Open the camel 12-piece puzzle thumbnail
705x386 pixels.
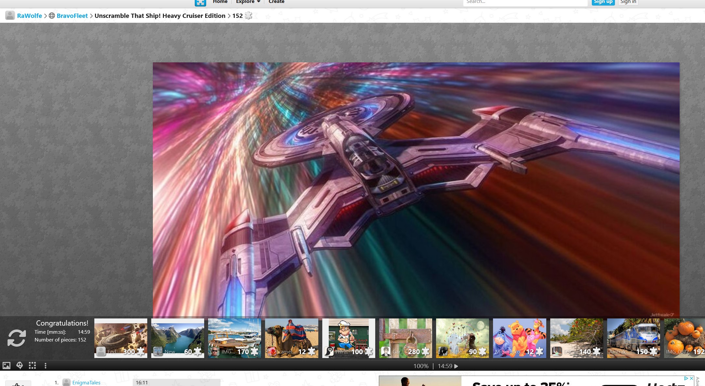(292, 338)
